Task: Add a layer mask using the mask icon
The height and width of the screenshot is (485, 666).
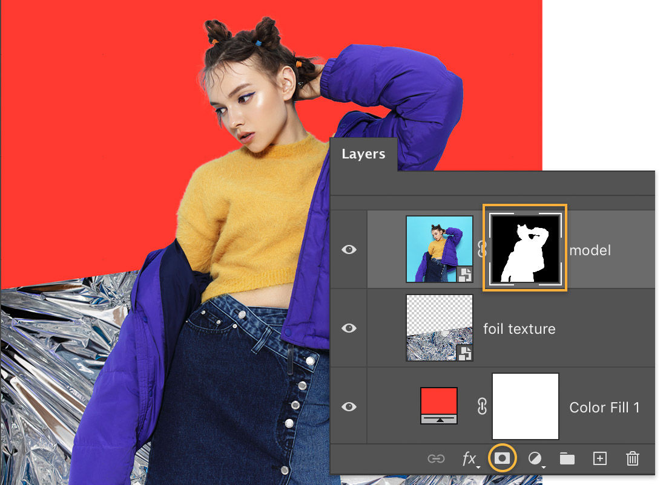Action: click(x=502, y=458)
